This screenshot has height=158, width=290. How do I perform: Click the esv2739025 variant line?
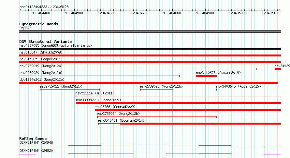click(x=157, y=90)
